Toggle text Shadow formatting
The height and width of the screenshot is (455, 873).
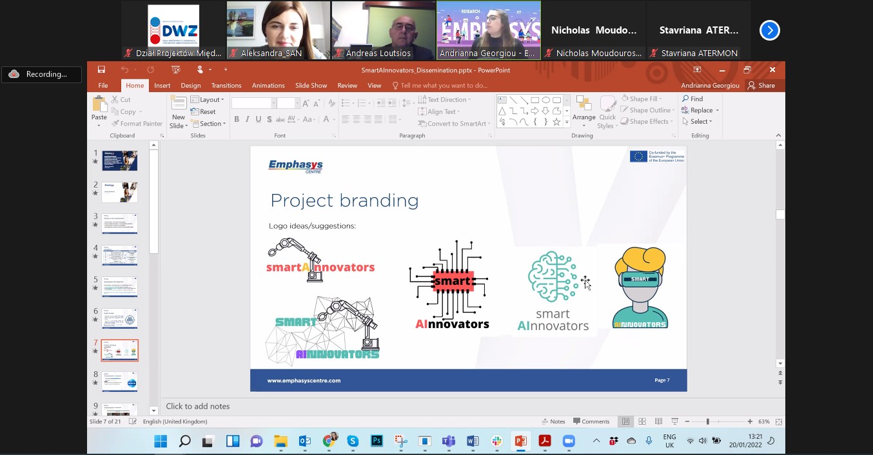[269, 119]
